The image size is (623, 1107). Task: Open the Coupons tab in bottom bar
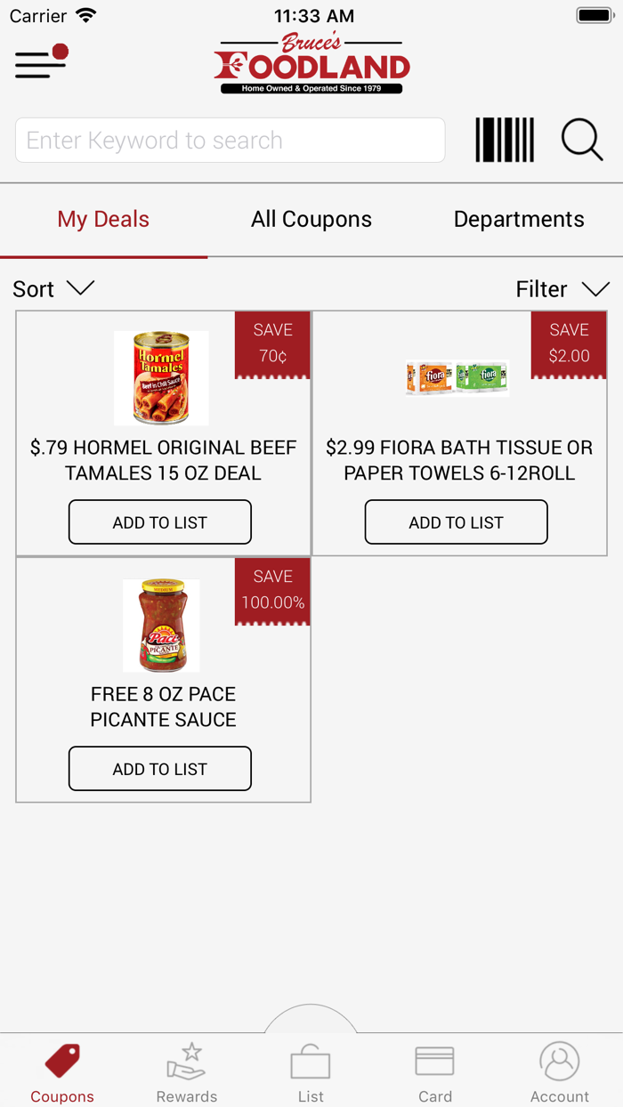[62, 1072]
